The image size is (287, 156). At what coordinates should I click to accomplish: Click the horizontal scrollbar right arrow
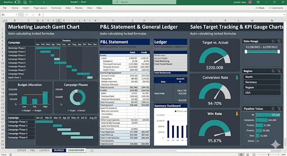tap(282, 151)
